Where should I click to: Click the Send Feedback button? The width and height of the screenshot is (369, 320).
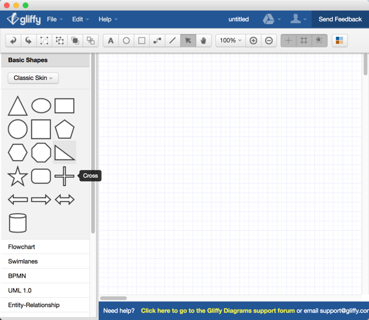[x=340, y=19]
